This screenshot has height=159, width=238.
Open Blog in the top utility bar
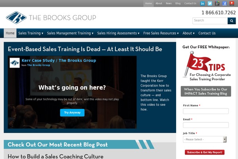[x=178, y=3]
